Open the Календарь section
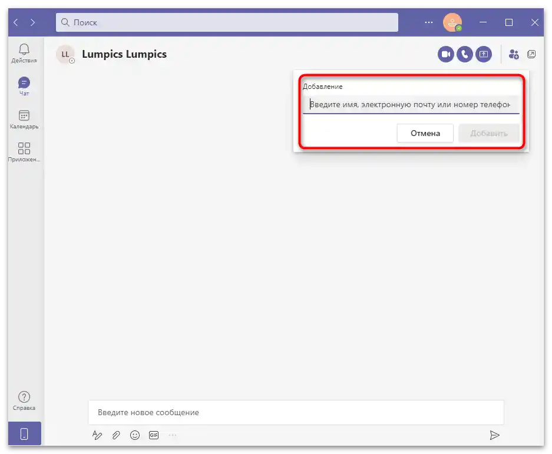 click(x=24, y=120)
